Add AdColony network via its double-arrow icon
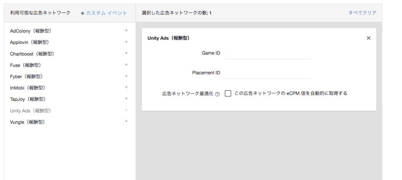Viewport: 402px width, 180px height. (126, 30)
